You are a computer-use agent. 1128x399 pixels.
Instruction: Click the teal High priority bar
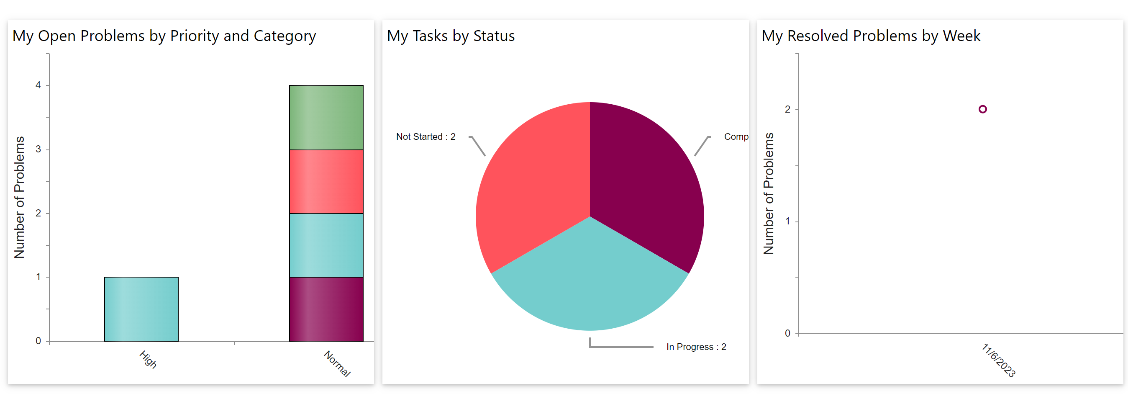tap(141, 309)
